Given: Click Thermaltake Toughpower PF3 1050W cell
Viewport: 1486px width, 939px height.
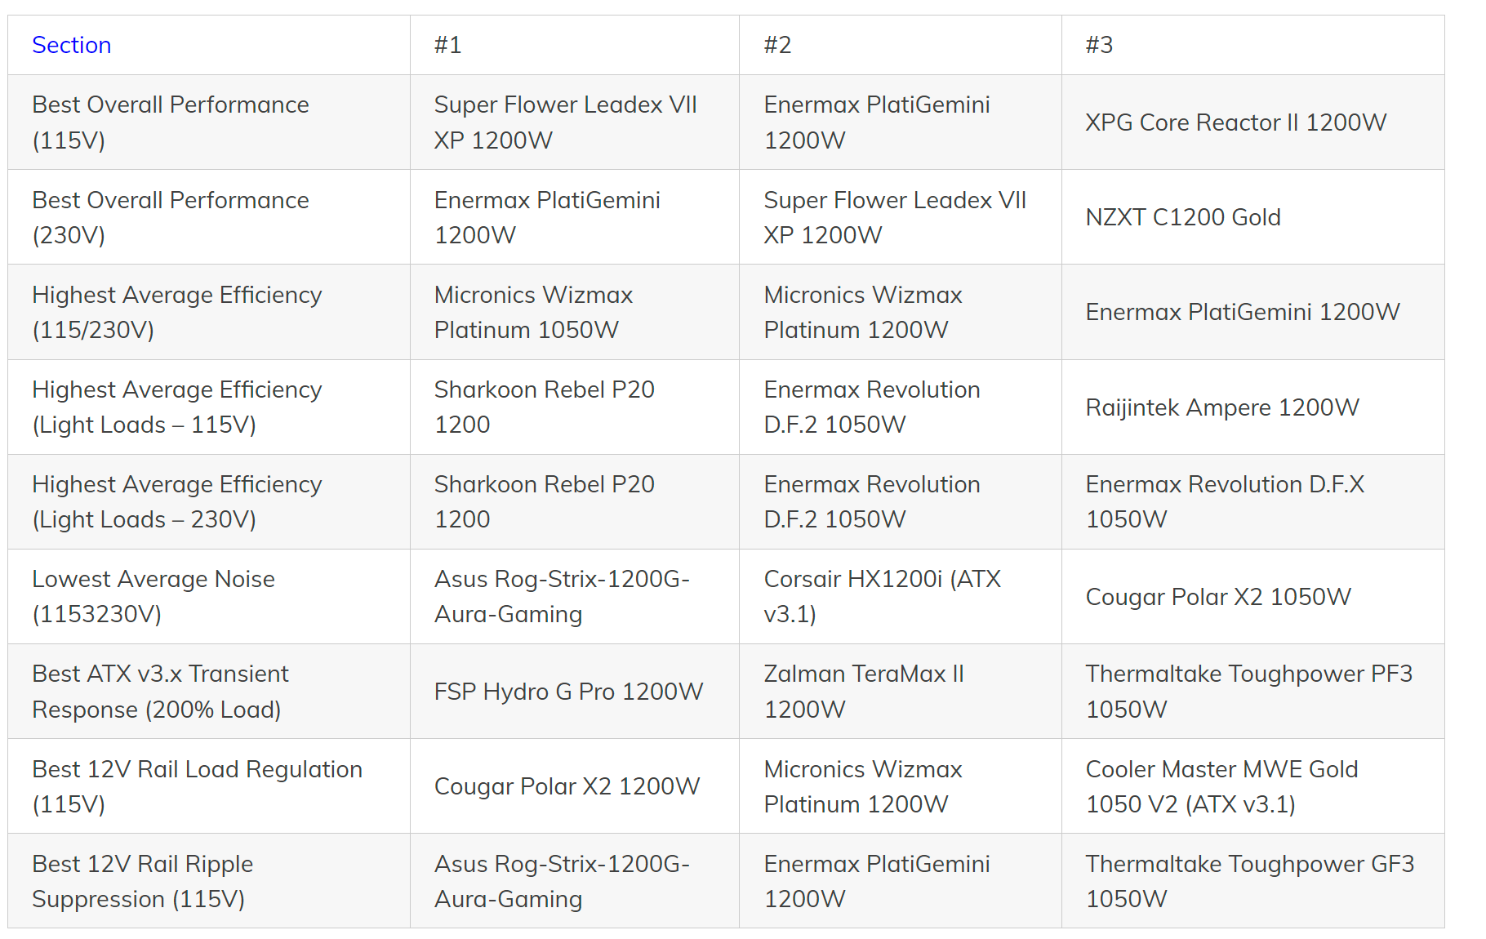Looking at the screenshot, I should click(x=1248, y=691).
